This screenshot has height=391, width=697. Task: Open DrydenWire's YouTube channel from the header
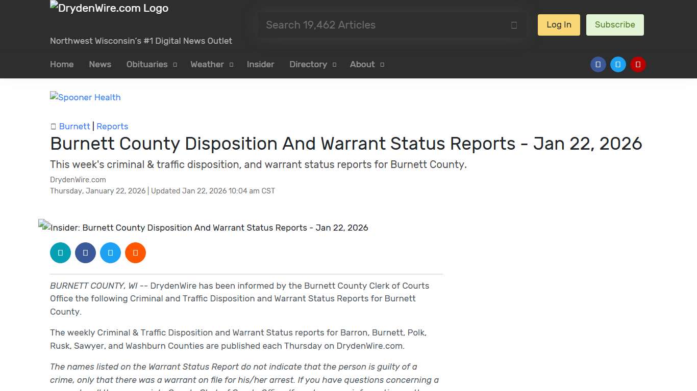[638, 64]
